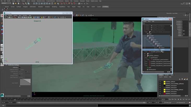Click share icon in main viewport toolbar
This screenshot has width=191, height=107.
pyautogui.click(x=93, y=15)
